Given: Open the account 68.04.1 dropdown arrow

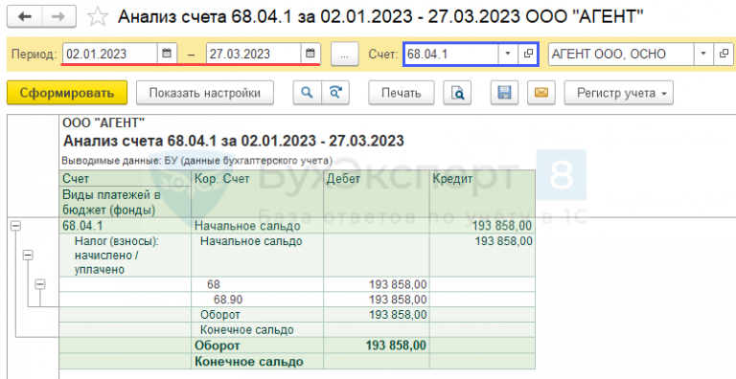Looking at the screenshot, I should [507, 54].
